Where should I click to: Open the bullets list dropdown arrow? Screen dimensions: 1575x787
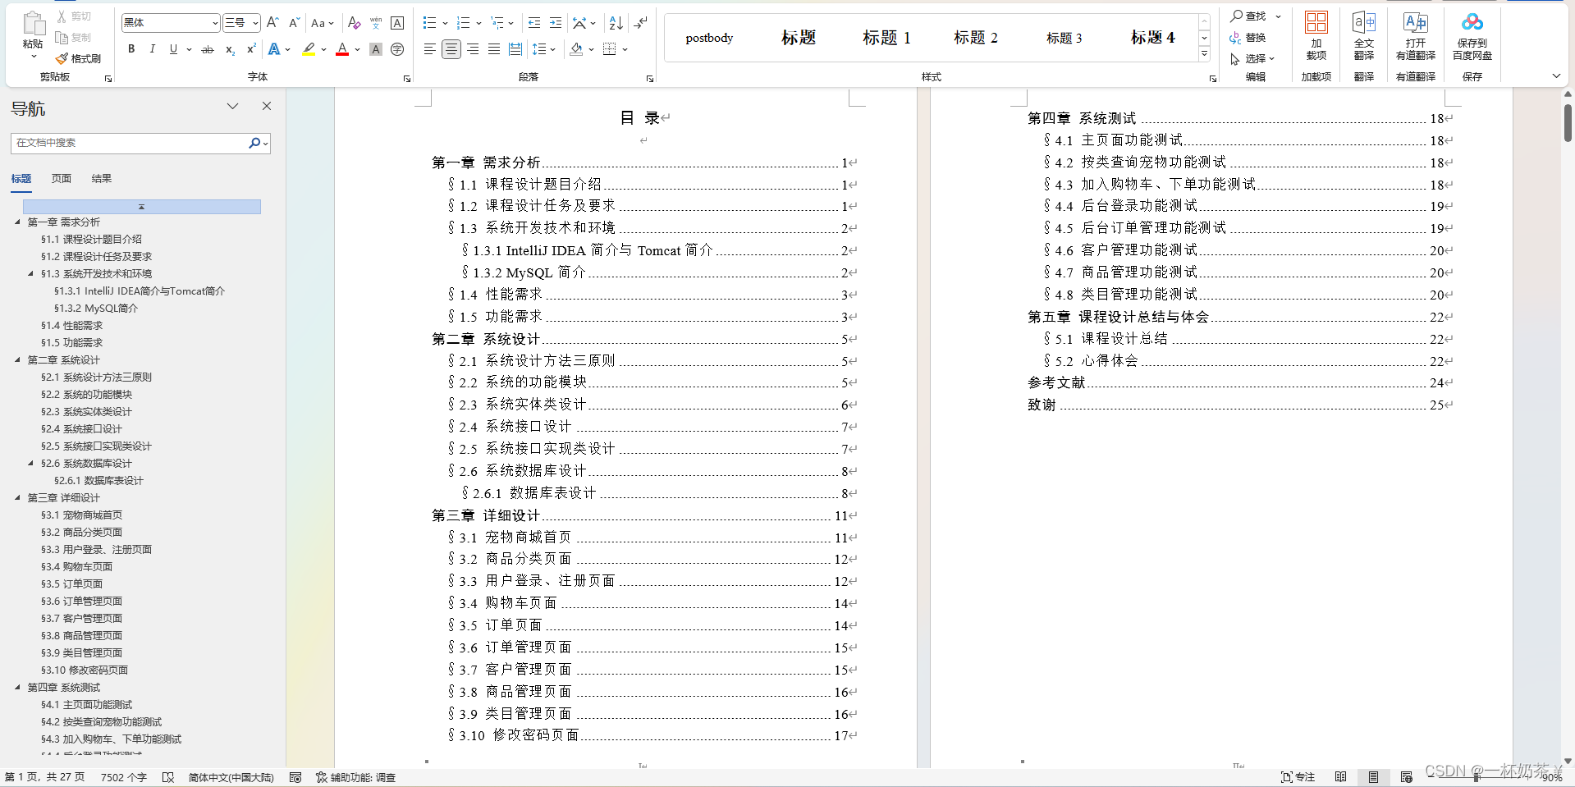click(x=445, y=23)
